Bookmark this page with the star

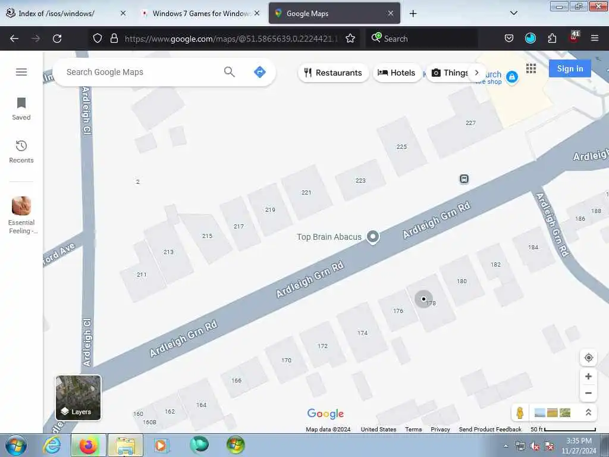(350, 38)
